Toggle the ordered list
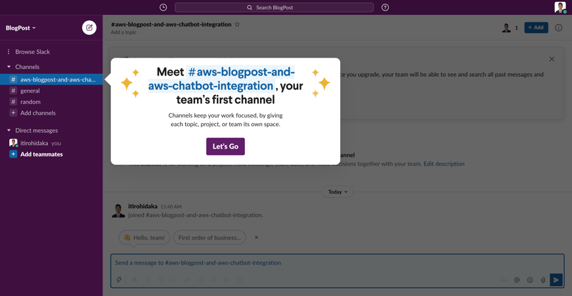 pos(200,280)
